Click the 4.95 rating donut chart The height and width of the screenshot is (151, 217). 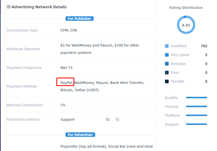186,25
